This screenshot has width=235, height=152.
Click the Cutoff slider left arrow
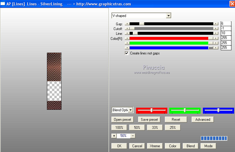coord(127,29)
